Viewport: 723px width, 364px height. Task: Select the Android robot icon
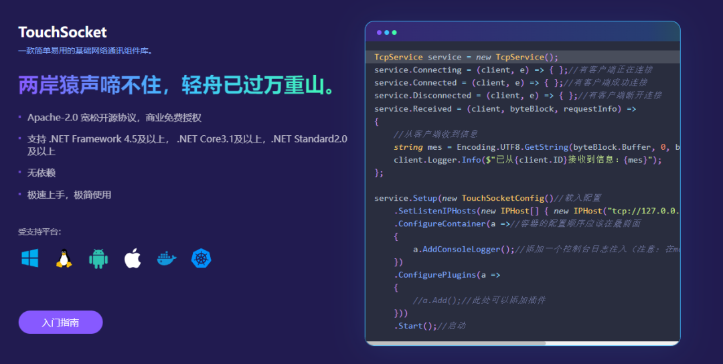pyautogui.click(x=98, y=258)
